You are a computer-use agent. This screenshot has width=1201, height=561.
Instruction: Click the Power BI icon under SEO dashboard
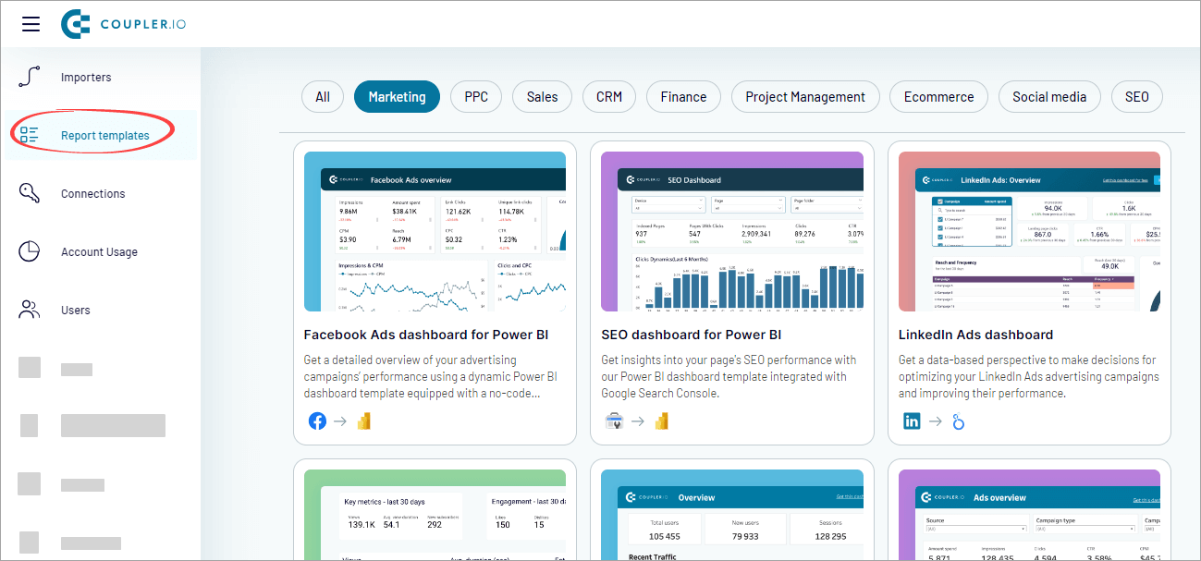pyautogui.click(x=661, y=421)
